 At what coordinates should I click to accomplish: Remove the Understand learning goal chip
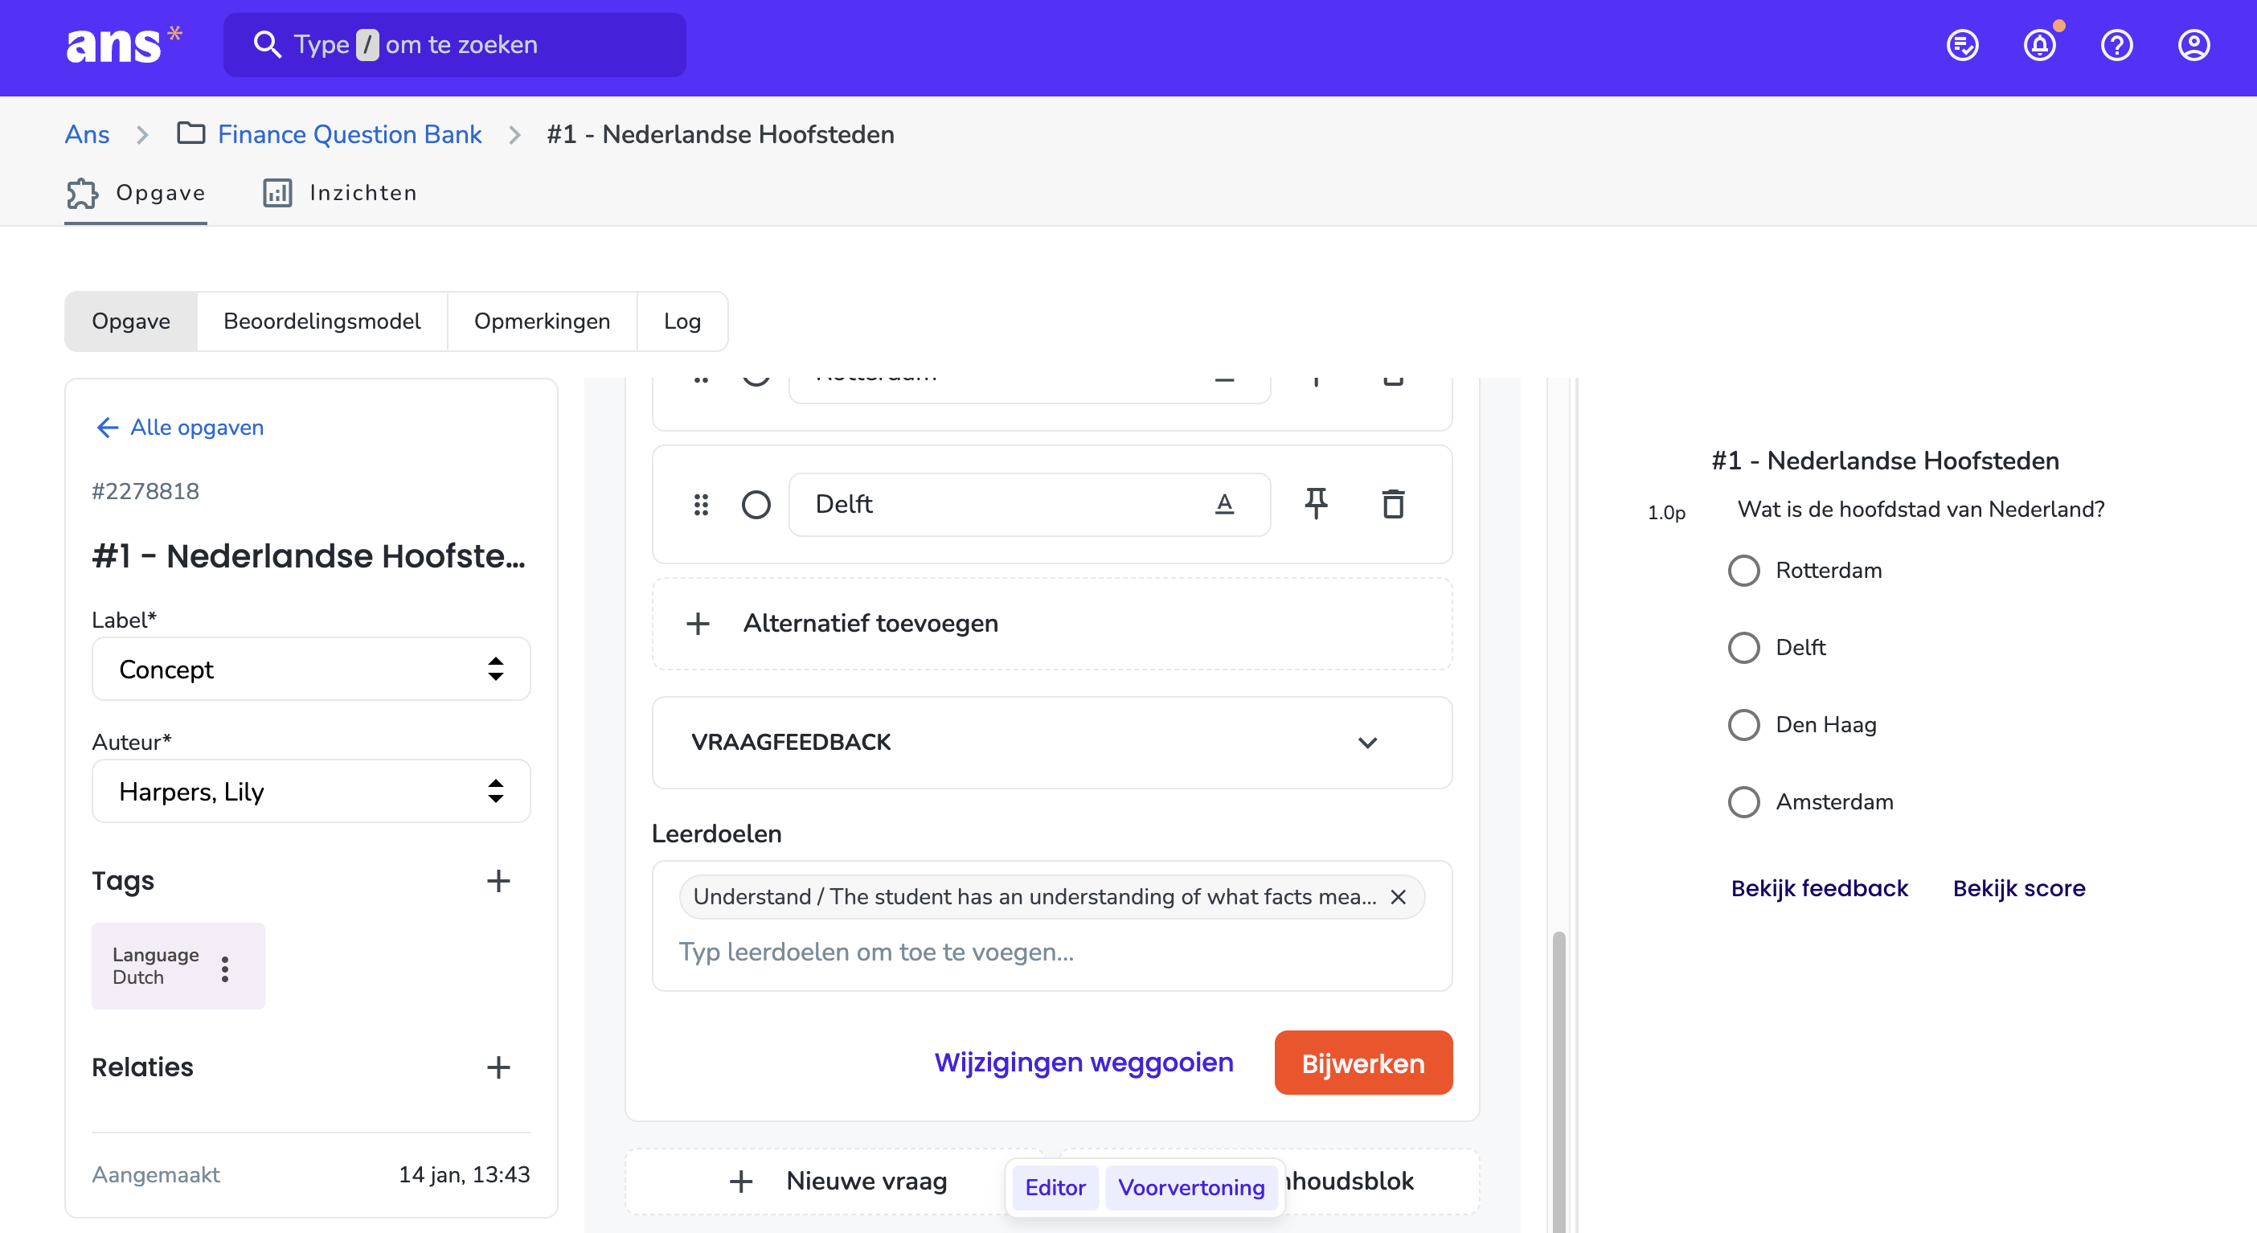tap(1399, 896)
